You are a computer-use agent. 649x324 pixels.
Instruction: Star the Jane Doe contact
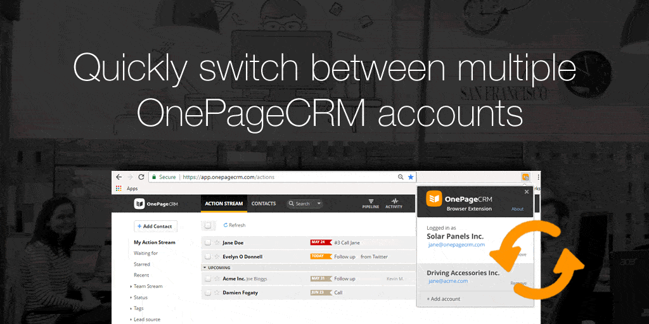(x=217, y=242)
